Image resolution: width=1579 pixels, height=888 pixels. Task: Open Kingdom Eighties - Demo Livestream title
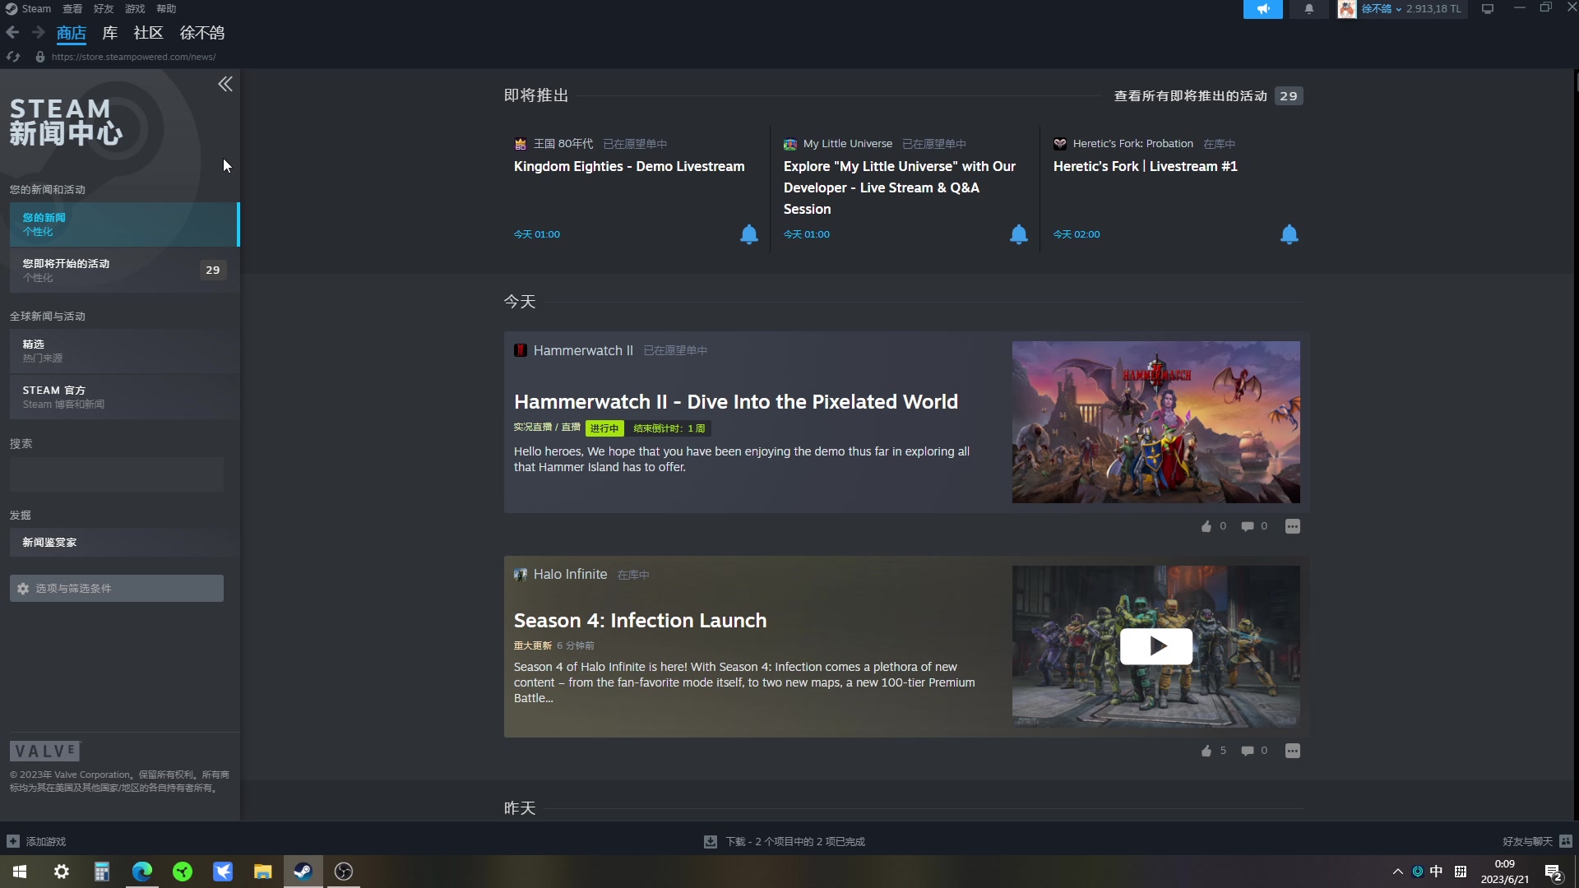tap(629, 166)
